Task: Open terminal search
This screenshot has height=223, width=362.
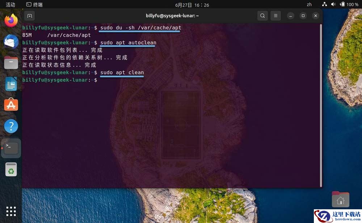Action: [262, 16]
